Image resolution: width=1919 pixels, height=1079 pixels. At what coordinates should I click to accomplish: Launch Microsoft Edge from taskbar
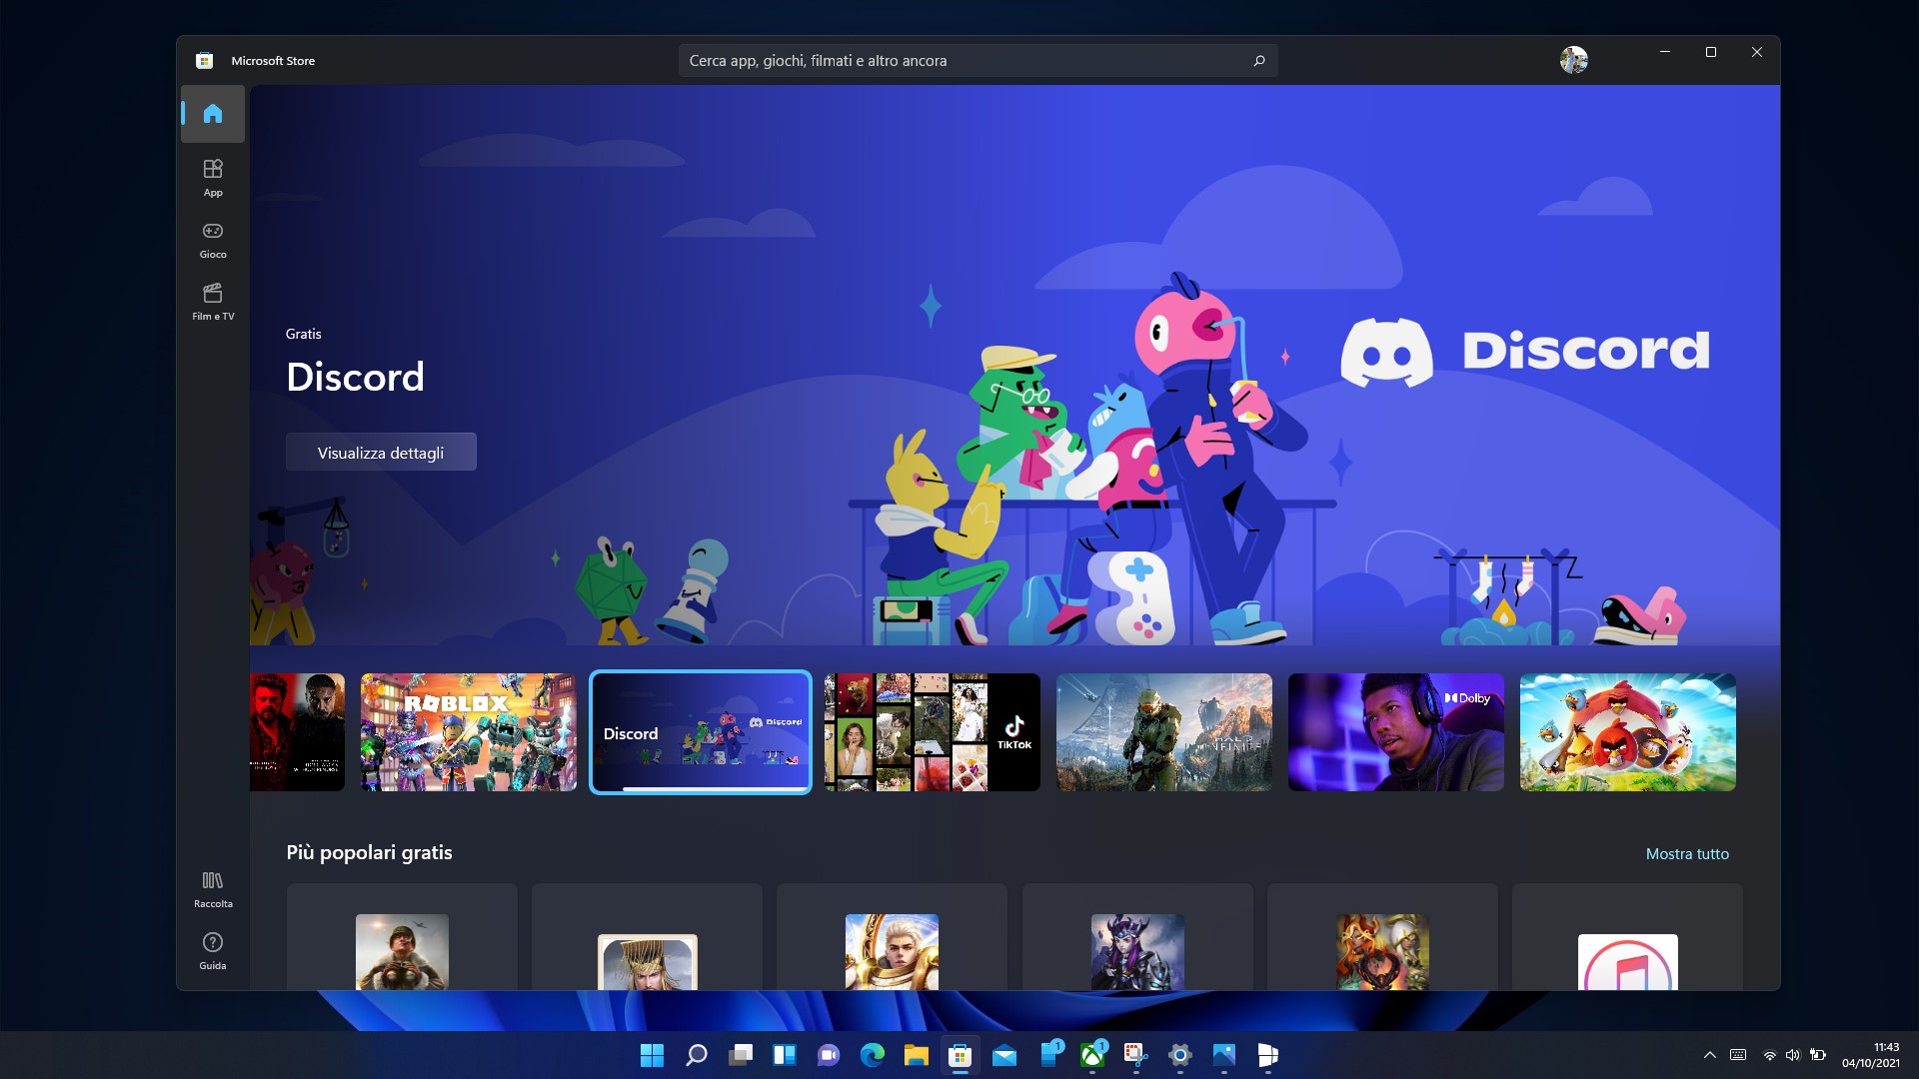coord(873,1055)
